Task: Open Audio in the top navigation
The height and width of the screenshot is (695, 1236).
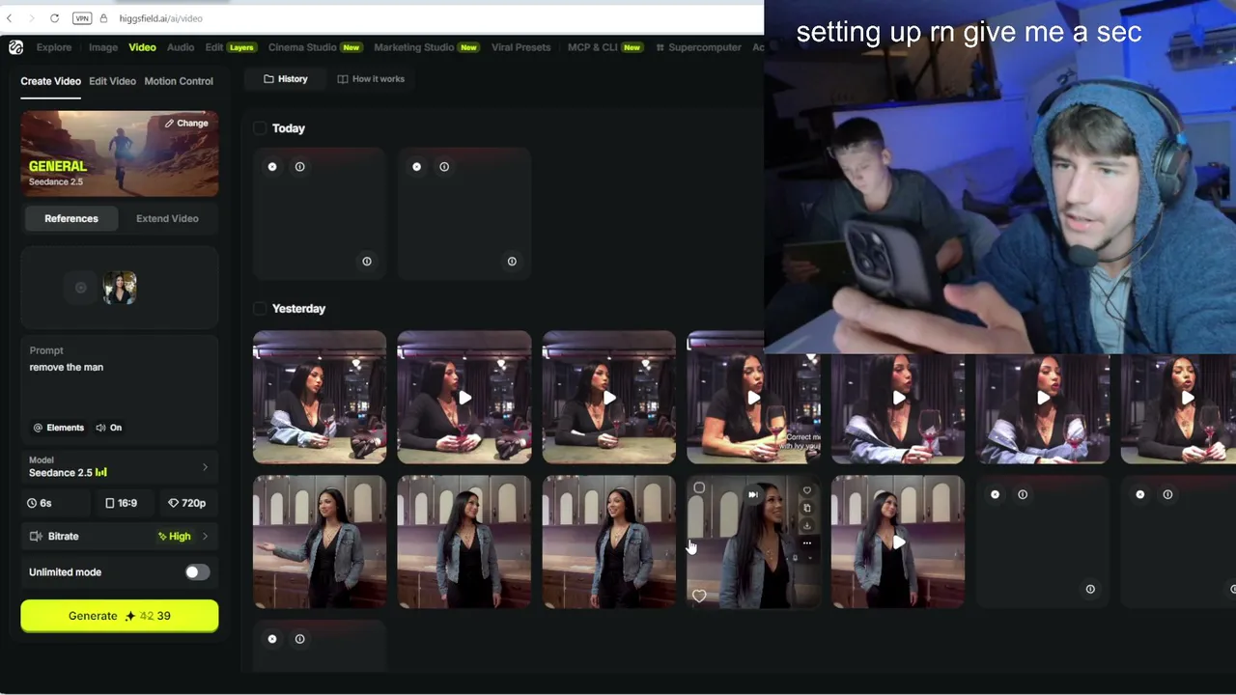Action: (181, 47)
